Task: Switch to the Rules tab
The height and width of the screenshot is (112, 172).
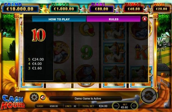Action: 114,19
